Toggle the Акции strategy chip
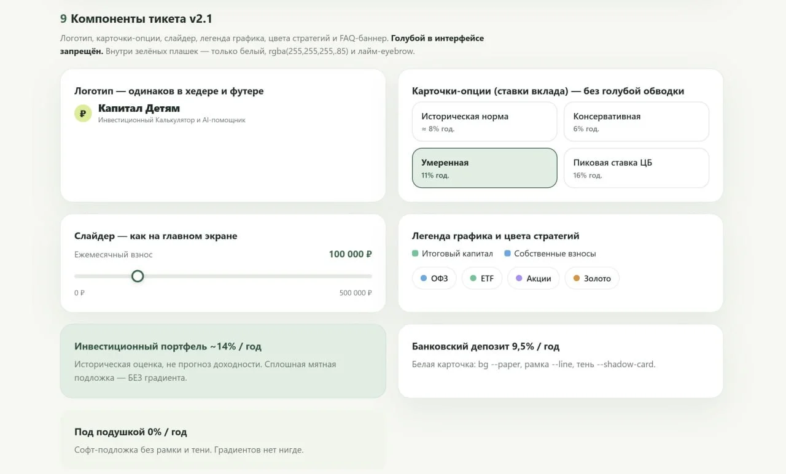 [x=533, y=278]
